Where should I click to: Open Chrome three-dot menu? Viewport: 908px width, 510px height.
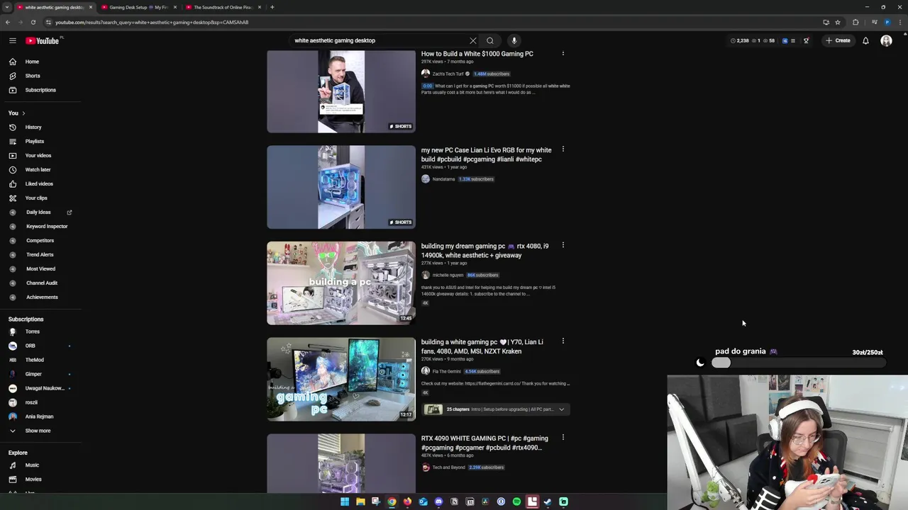[x=900, y=22]
